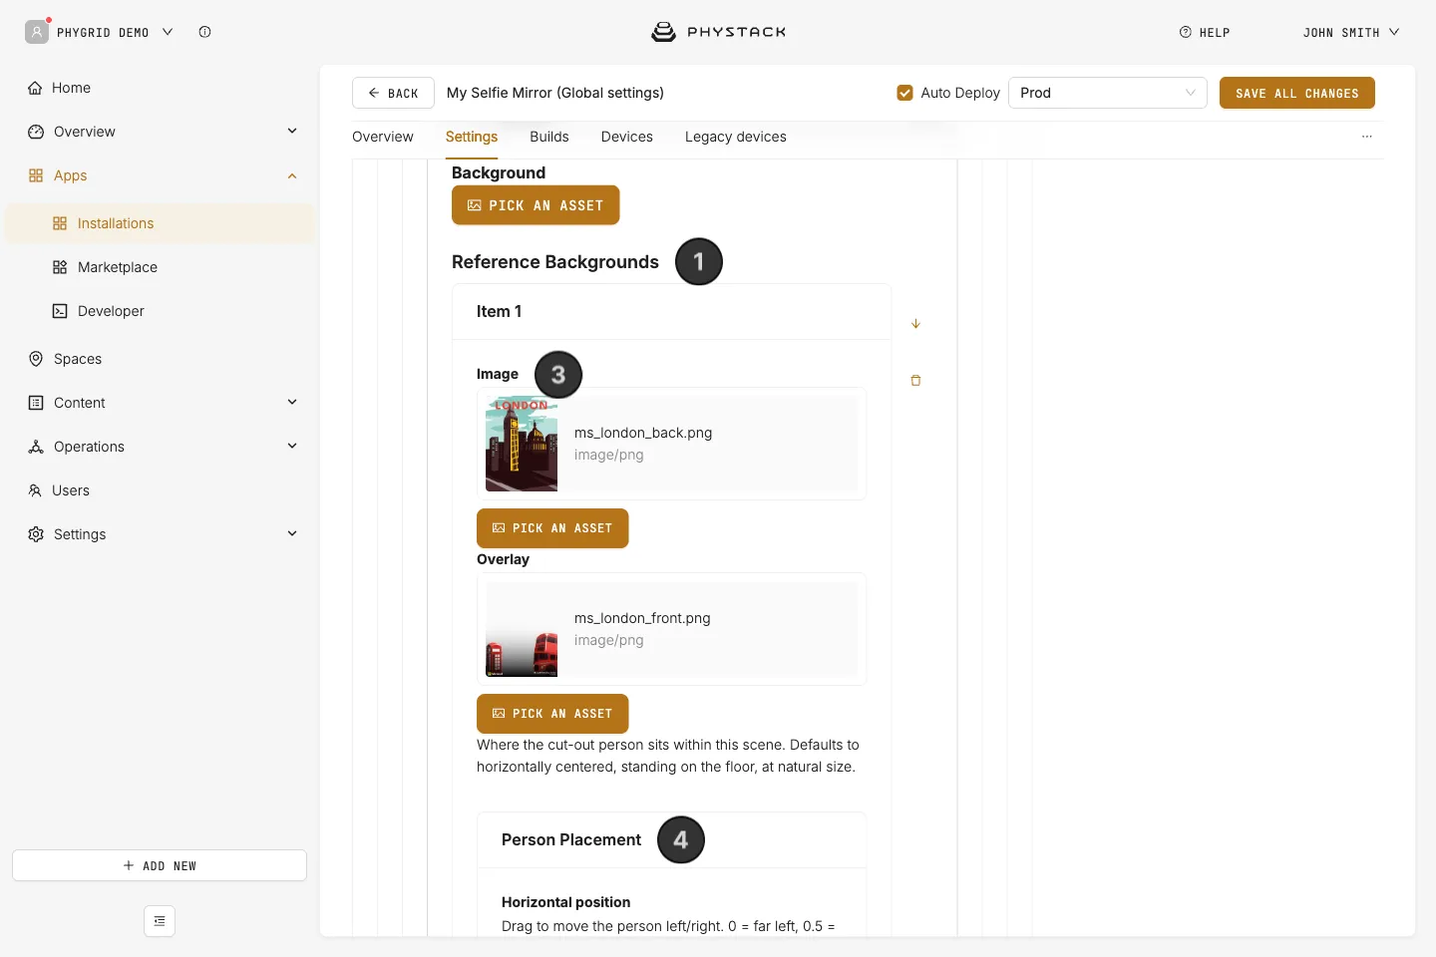Expand the Operations sidebar section
The height and width of the screenshot is (957, 1436).
pos(292,446)
